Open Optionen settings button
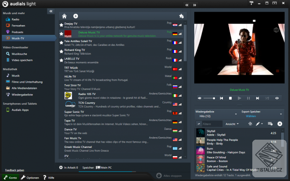 (x=30, y=178)
